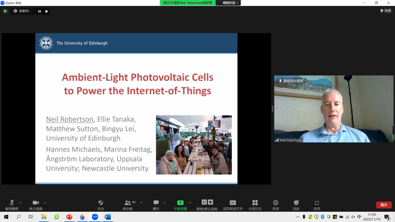Enable live transcription CC
The height and width of the screenshot is (222, 395).
point(233,203)
